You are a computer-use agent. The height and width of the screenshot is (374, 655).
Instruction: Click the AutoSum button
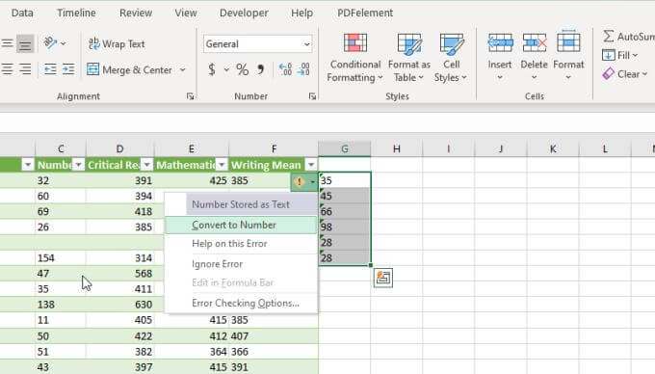pos(628,37)
